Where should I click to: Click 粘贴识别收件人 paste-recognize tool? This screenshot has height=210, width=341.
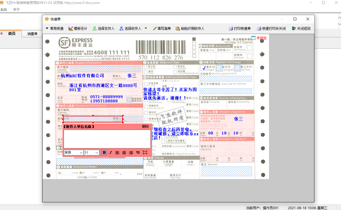(190, 28)
